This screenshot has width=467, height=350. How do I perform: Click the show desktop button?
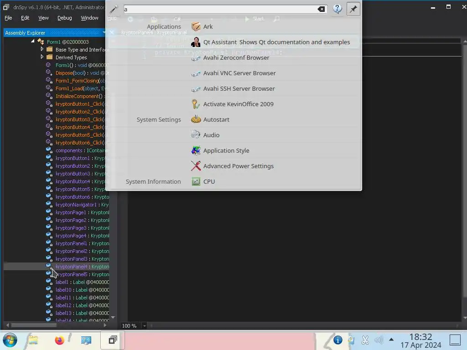tap(455, 340)
